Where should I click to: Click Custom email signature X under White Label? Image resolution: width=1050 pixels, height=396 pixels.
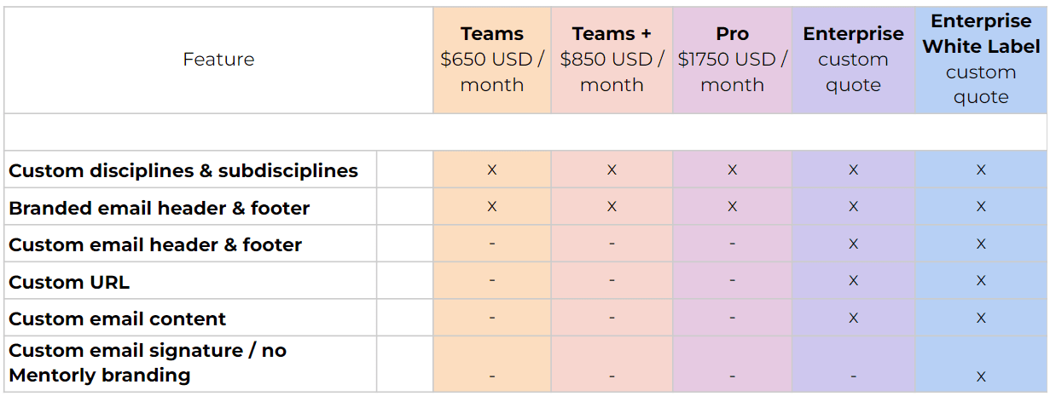click(x=981, y=376)
